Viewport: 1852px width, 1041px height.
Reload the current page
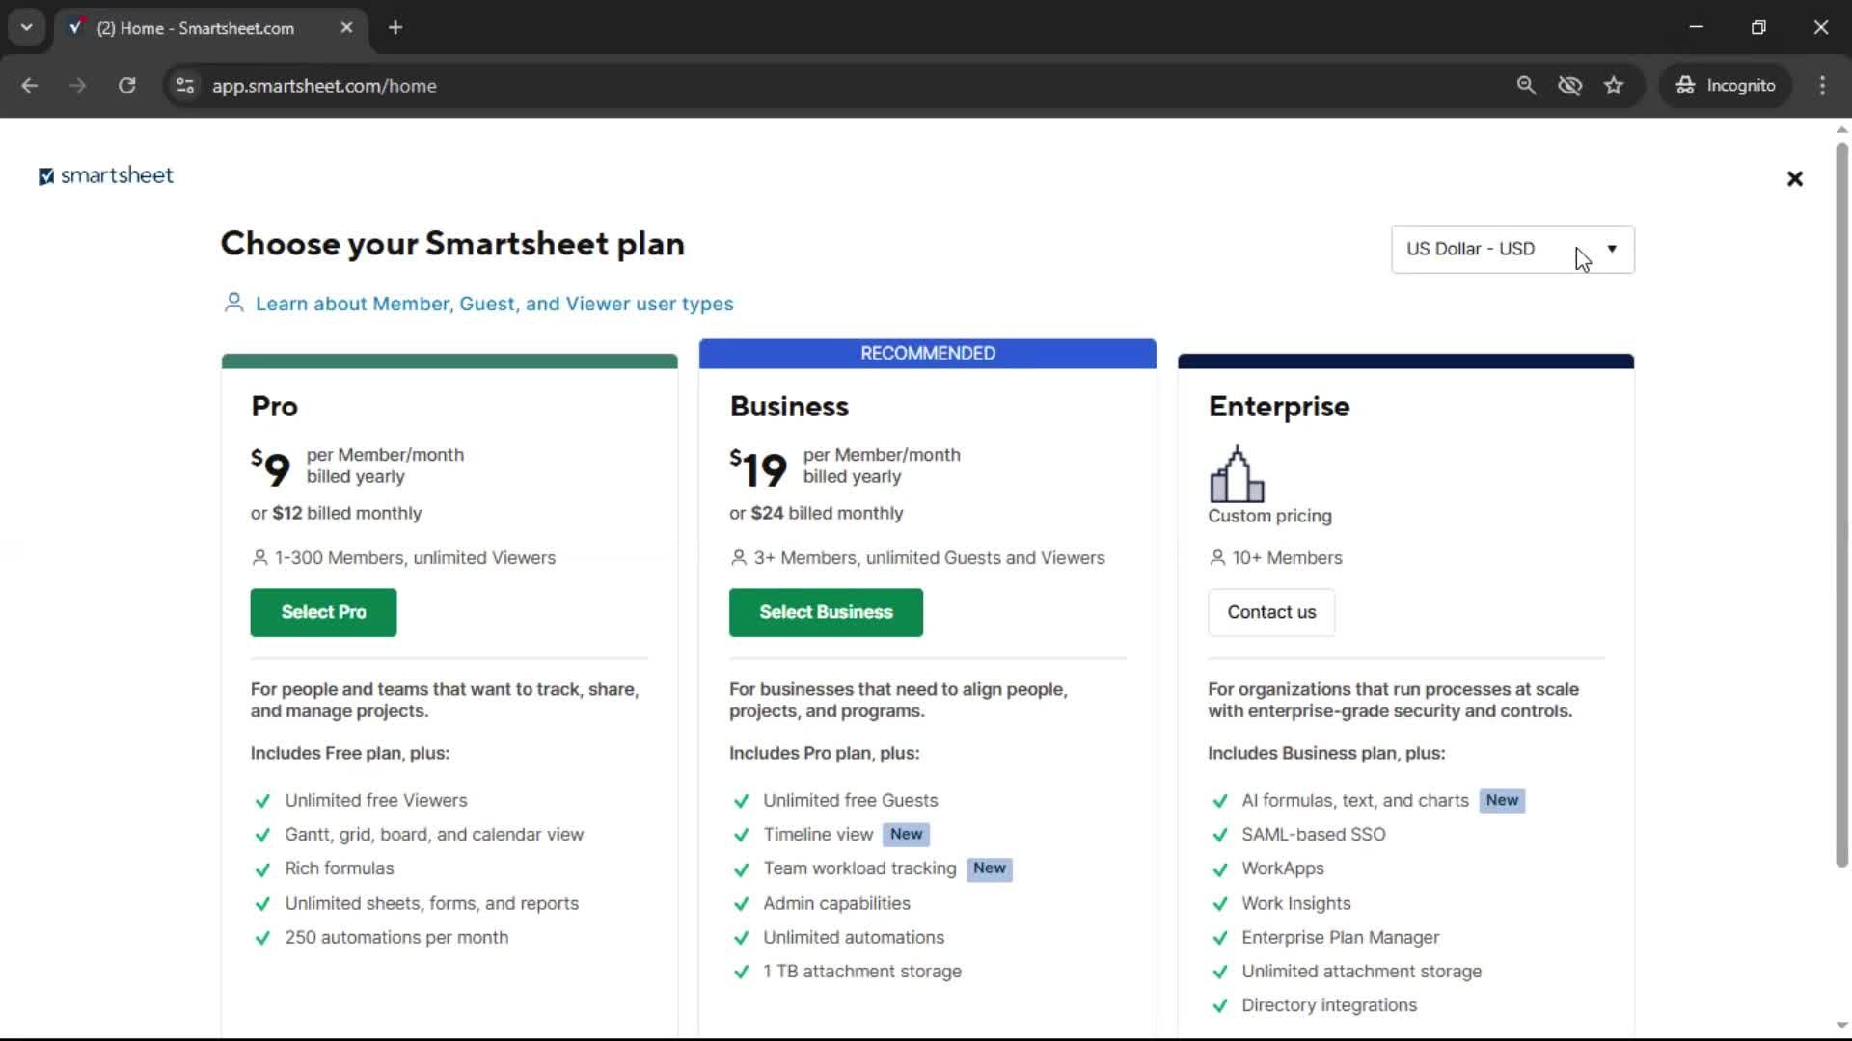point(126,85)
